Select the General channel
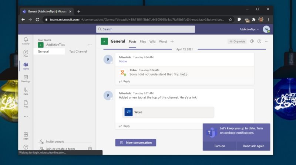Viewport: 296px width, 165px height. pos(49,52)
